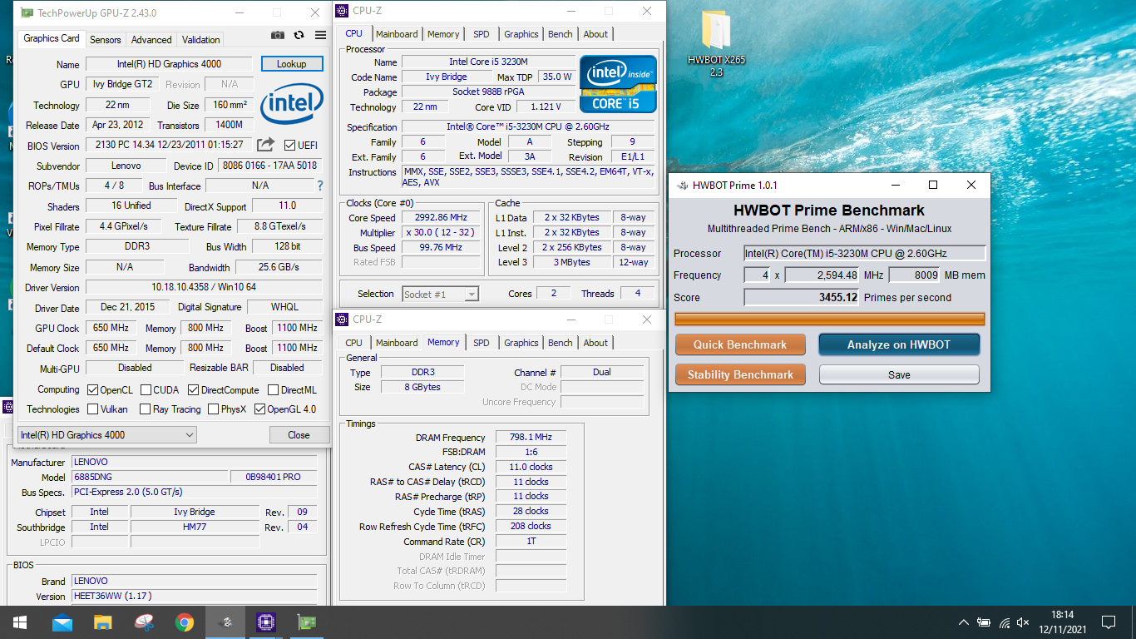1136x639 pixels.
Task: Click the DRAM Frequency value 798.1 MHz
Action: pyautogui.click(x=531, y=437)
